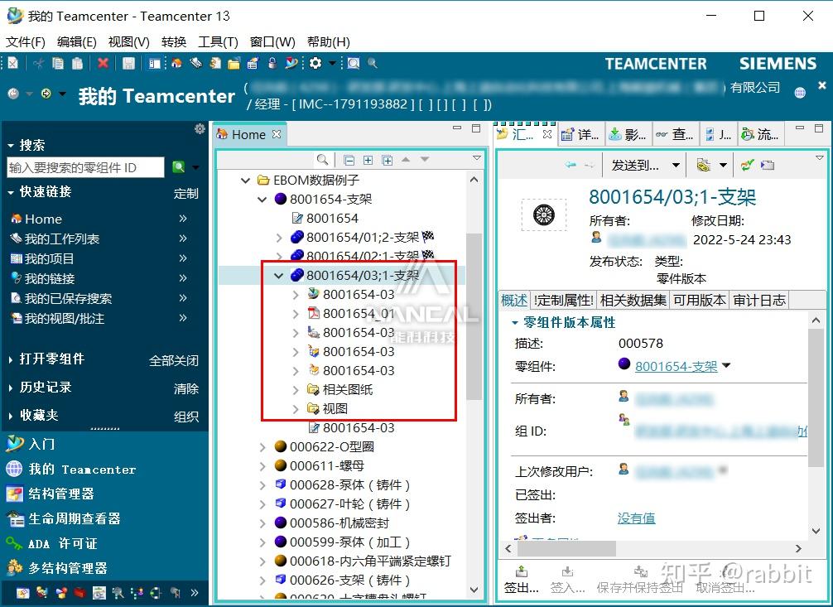Select the Cut icon in the toolbar
This screenshot has width=833, height=607.
click(x=39, y=63)
